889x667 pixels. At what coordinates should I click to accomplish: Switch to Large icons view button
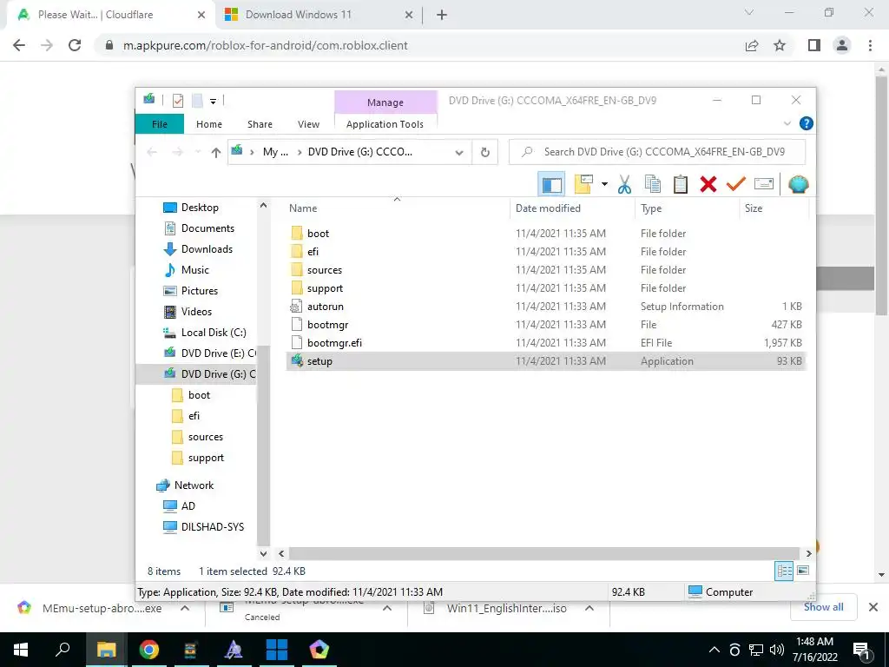click(x=803, y=571)
